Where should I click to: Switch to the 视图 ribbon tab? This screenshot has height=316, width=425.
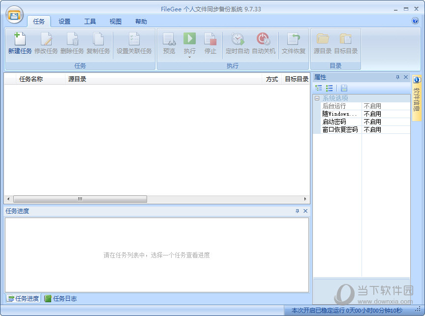coord(116,22)
